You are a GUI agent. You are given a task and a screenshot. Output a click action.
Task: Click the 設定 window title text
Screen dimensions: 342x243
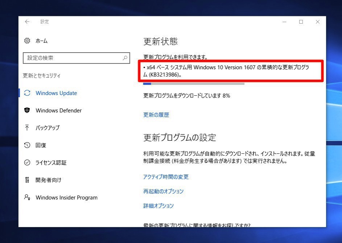coord(45,22)
